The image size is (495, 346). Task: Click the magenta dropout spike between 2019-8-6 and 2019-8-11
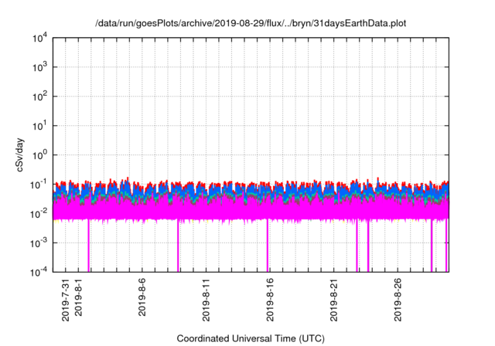(178, 246)
